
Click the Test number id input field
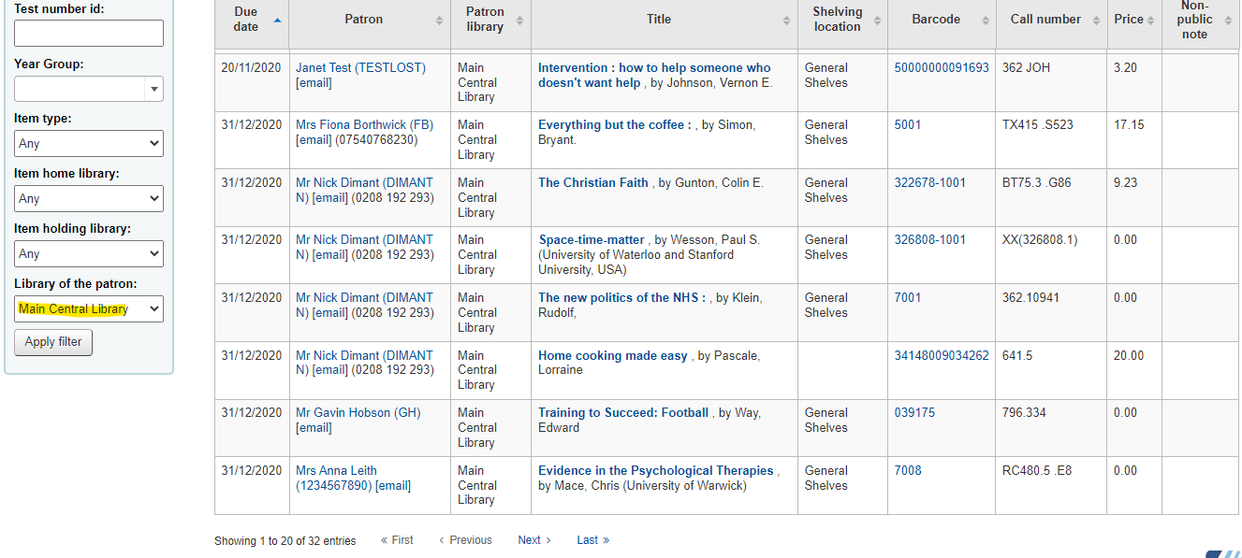click(x=89, y=34)
